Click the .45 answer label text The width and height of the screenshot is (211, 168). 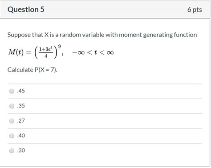tap(21, 91)
